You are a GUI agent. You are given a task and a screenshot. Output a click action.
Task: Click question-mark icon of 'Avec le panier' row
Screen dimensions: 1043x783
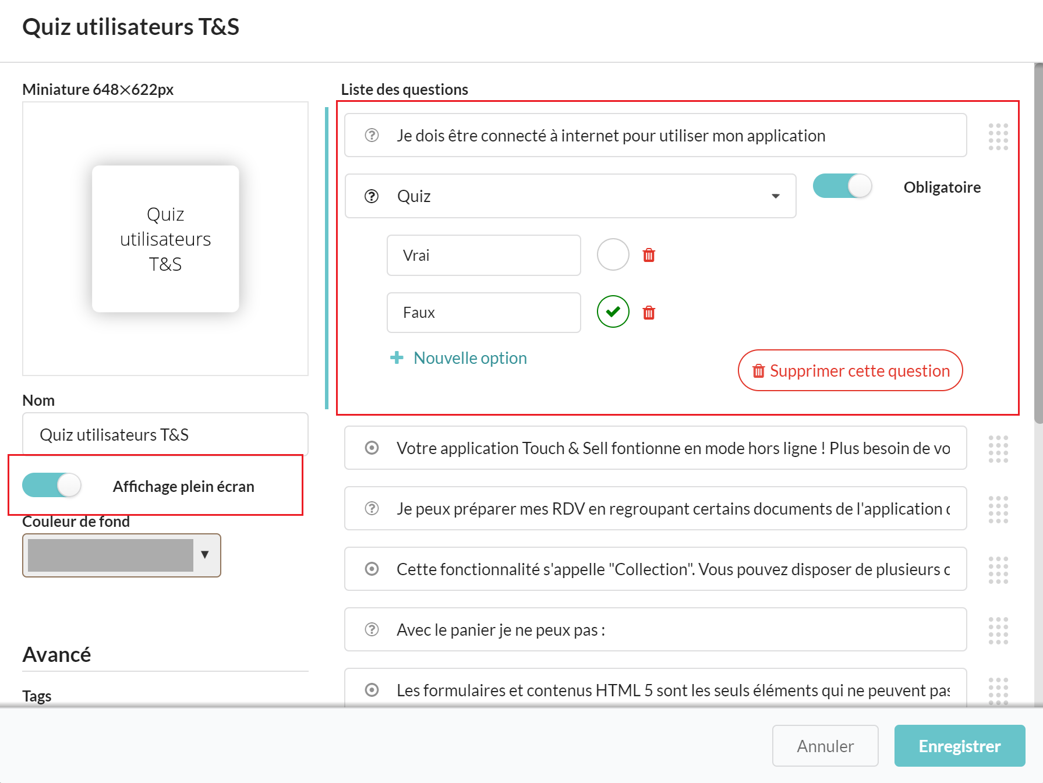click(372, 629)
